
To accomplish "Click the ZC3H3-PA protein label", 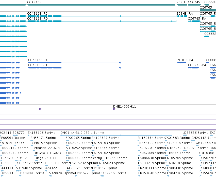I will [186, 60].
